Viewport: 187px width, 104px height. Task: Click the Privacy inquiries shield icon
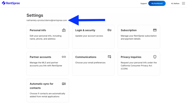[x=155, y=57]
